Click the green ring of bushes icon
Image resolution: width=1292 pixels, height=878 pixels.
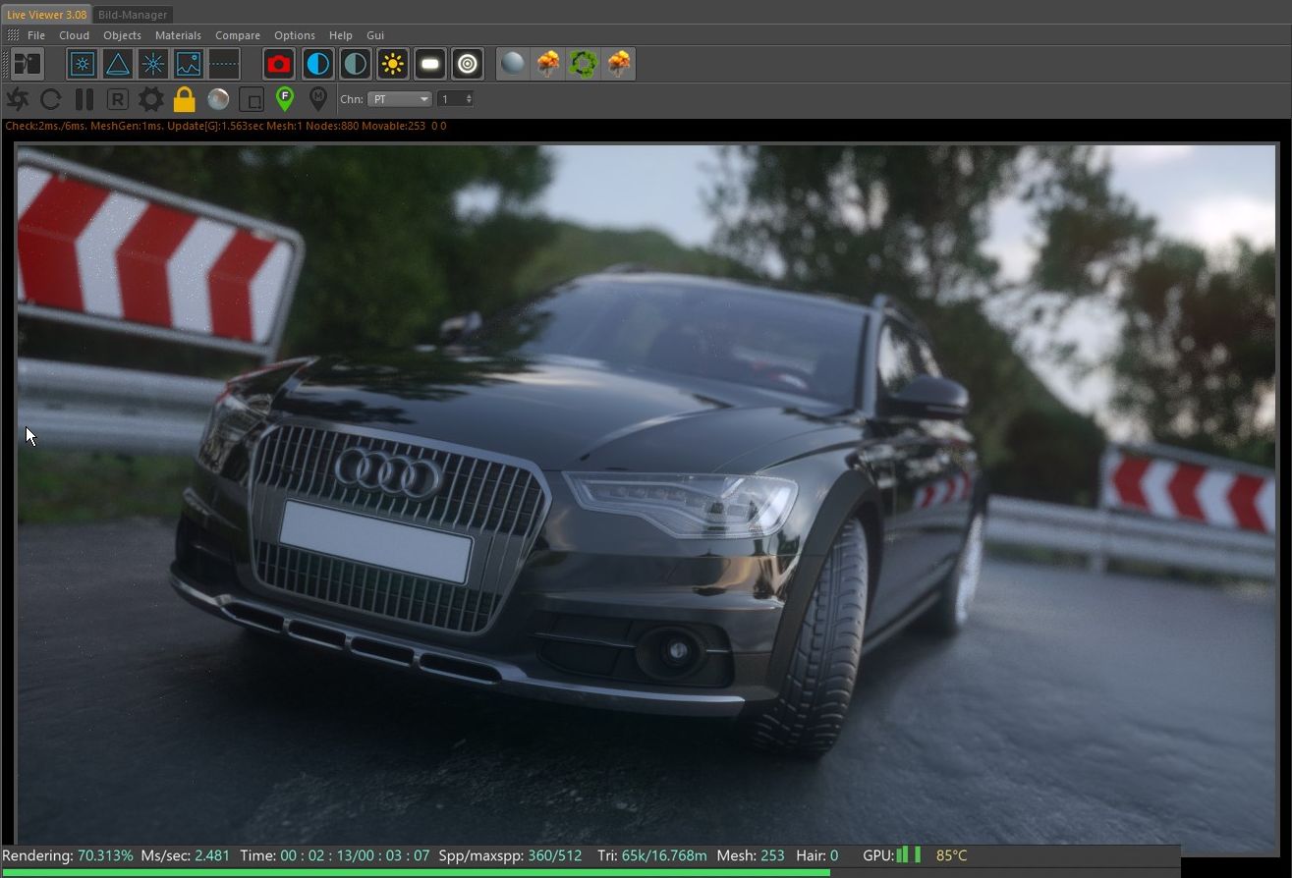point(584,65)
